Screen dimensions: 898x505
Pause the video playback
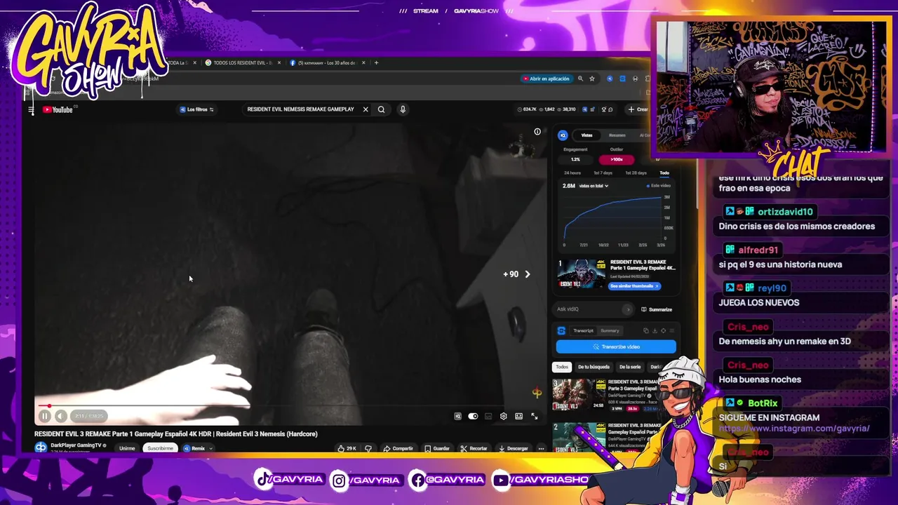click(44, 416)
